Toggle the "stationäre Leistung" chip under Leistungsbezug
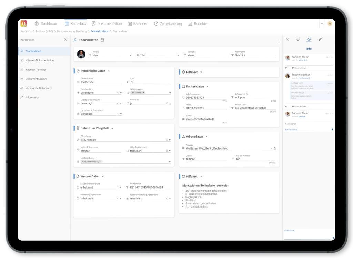 click(x=91, y=161)
